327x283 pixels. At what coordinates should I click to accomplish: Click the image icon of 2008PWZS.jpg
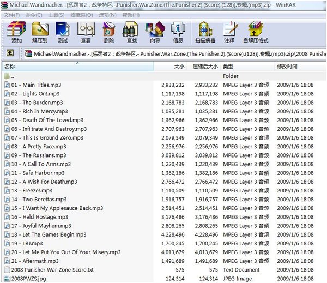coord(7,279)
